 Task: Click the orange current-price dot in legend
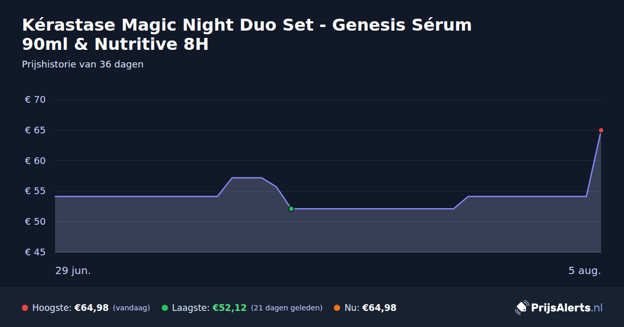click(x=337, y=308)
